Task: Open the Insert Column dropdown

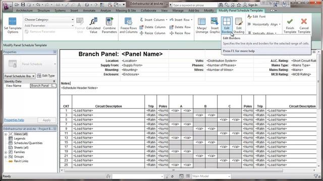Action: pos(167,20)
